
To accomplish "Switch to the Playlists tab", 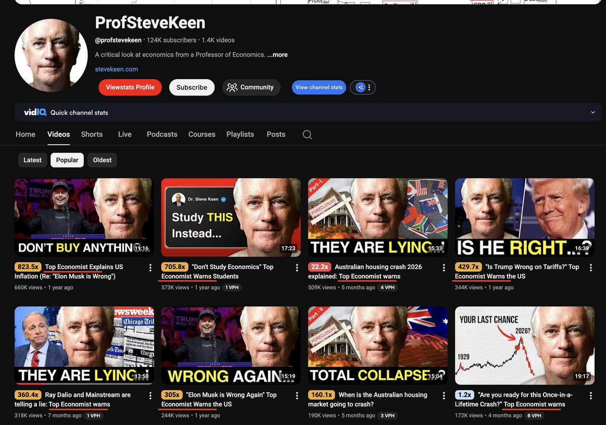I will [x=240, y=134].
